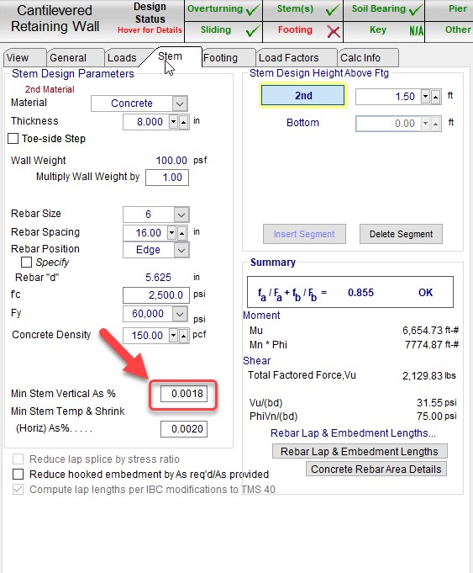The width and height of the screenshot is (473, 573).
Task: Decrease Thickness with down spinner arrow
Action: [174, 122]
